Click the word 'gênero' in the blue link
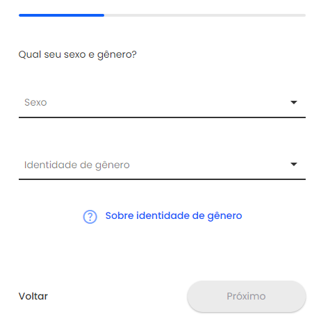 coord(224,216)
